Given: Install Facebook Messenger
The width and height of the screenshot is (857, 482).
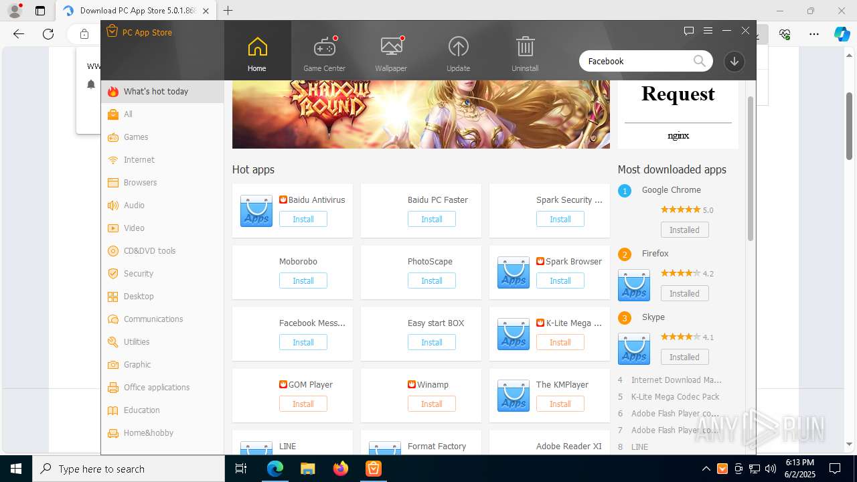Looking at the screenshot, I should tap(303, 343).
